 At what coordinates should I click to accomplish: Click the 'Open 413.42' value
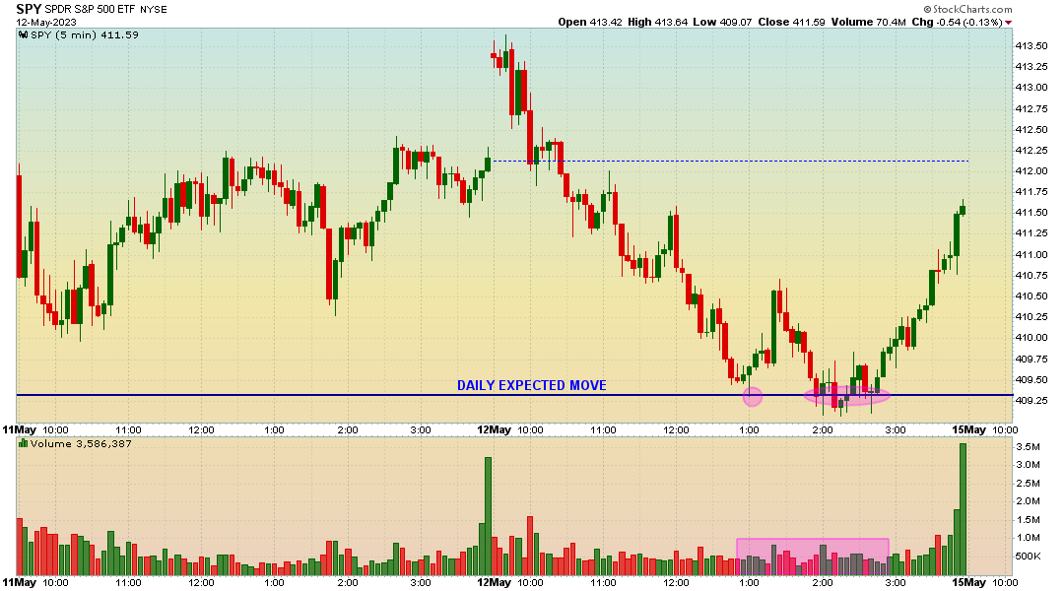click(590, 22)
